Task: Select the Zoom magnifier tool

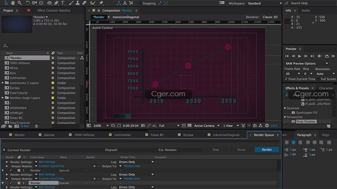Action: pyautogui.click(x=20, y=3)
